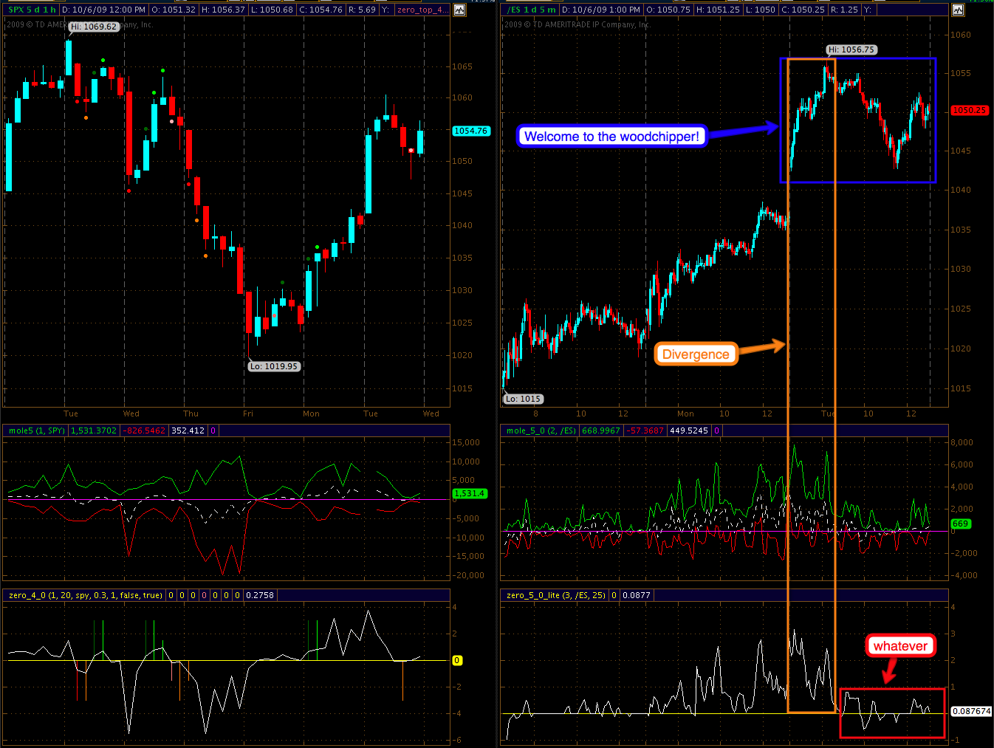Click the red 'whatever' annotation label
The width and height of the screenshot is (994, 748).
click(899, 646)
